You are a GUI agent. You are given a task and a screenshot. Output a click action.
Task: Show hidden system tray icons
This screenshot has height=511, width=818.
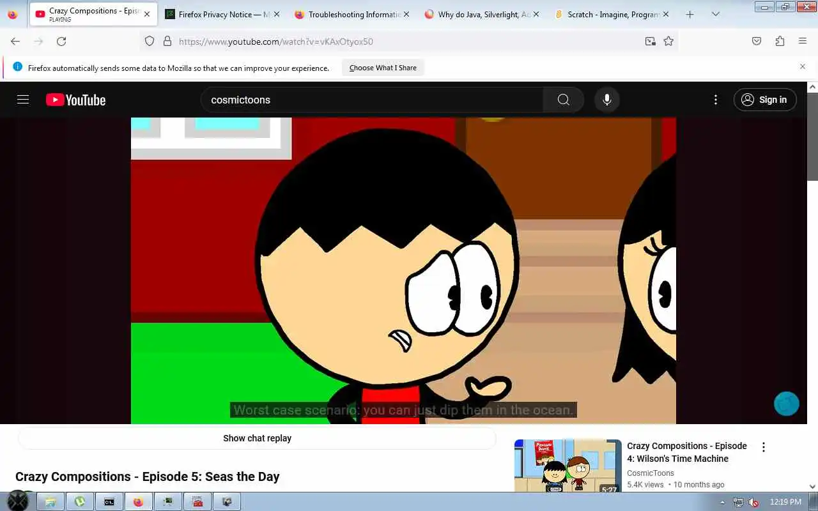pos(723,502)
